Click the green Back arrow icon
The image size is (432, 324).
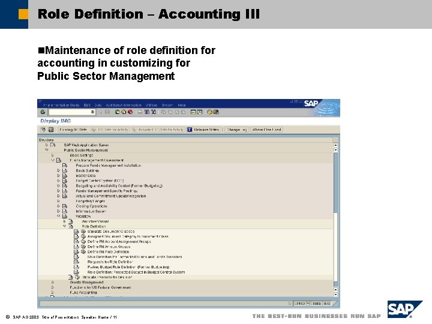pos(118,112)
